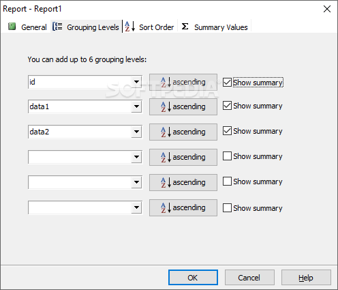This screenshot has height=290, width=338.
Task: Click the Sort Order A-Z icon
Action: [130, 27]
